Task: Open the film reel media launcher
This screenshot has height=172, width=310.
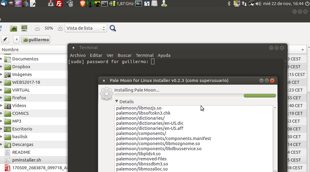Action: click(x=70, y=4)
